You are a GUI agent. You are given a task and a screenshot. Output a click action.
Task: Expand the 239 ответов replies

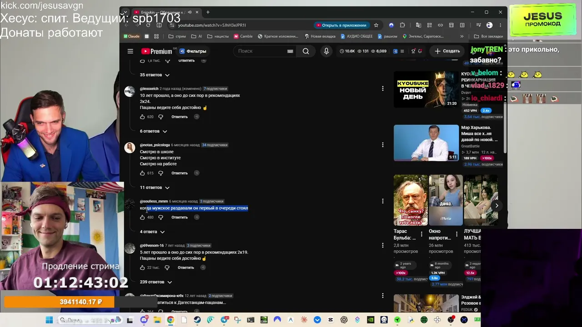pos(156,282)
